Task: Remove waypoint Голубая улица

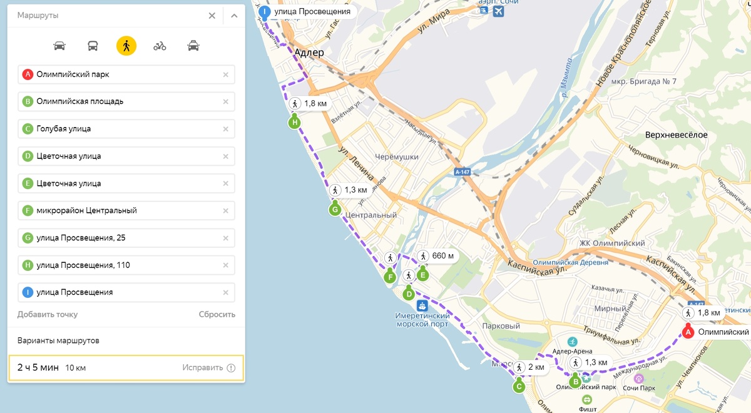Action: pos(226,129)
